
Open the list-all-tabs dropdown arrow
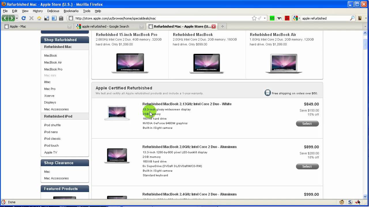(366, 26)
